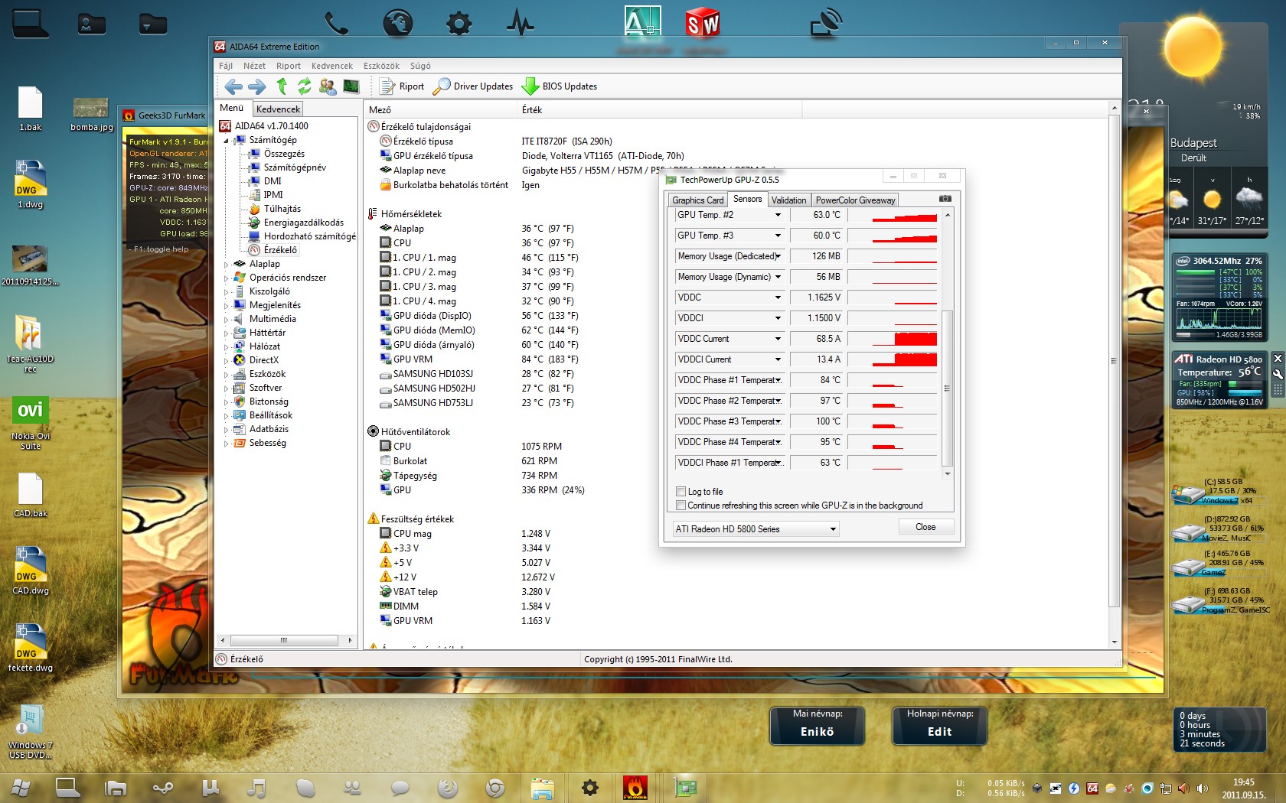Switch to the Kedvencek tab
This screenshot has width=1286, height=803.
[x=279, y=109]
